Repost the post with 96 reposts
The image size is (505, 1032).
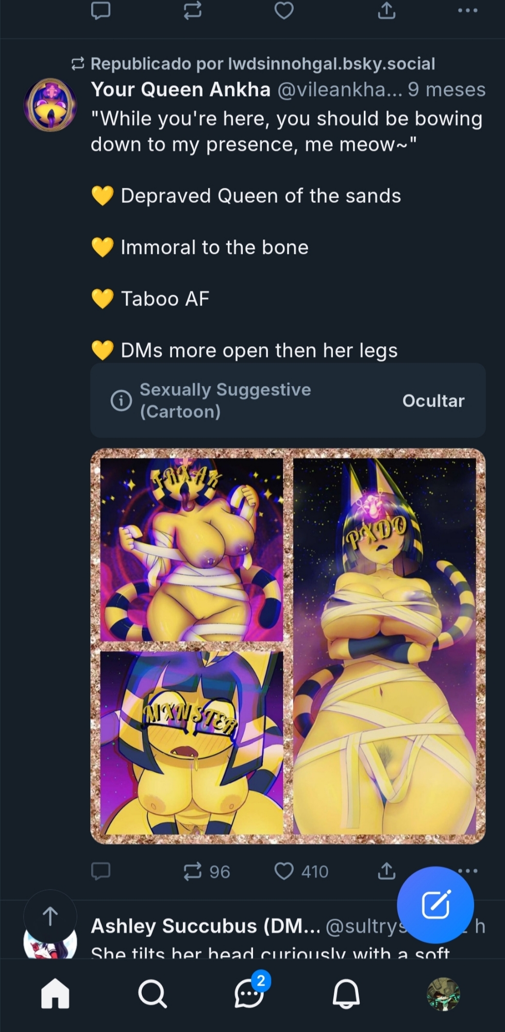(193, 871)
